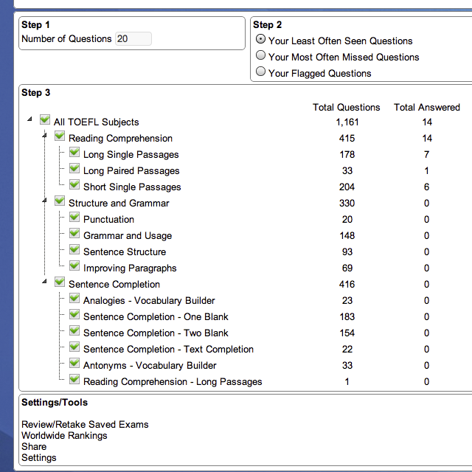Collapse the Structure and Grammar branch

[x=44, y=201]
